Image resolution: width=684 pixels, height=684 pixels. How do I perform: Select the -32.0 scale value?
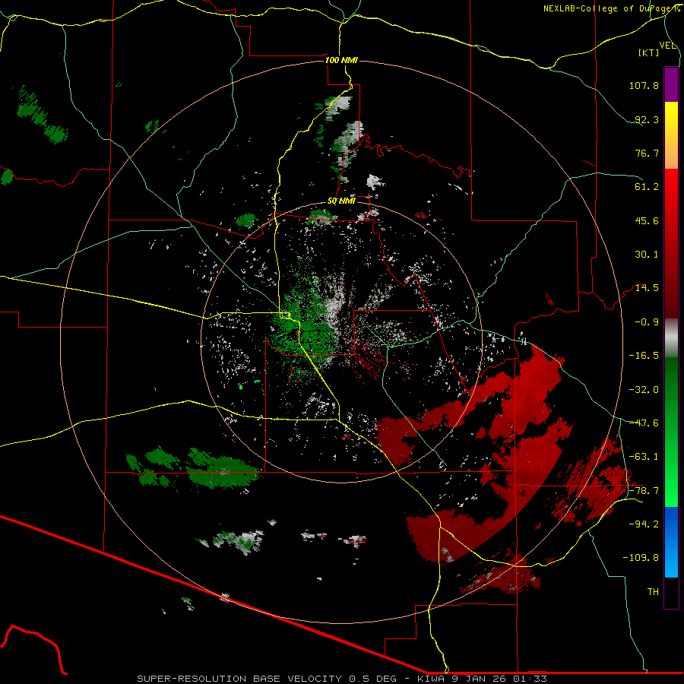[644, 390]
